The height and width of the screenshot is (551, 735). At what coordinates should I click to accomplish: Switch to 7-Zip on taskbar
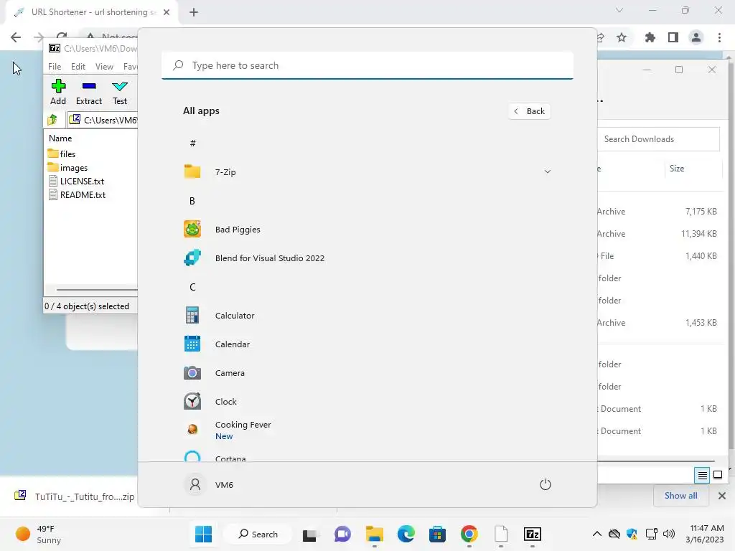pyautogui.click(x=533, y=534)
